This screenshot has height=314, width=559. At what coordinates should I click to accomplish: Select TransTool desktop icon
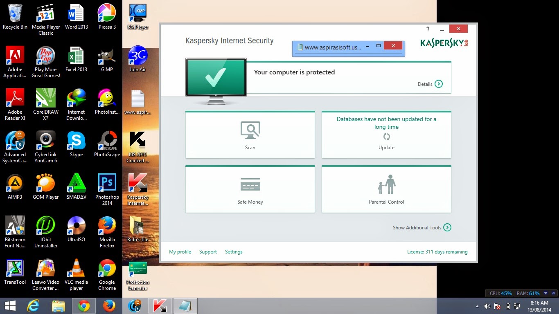(15, 271)
